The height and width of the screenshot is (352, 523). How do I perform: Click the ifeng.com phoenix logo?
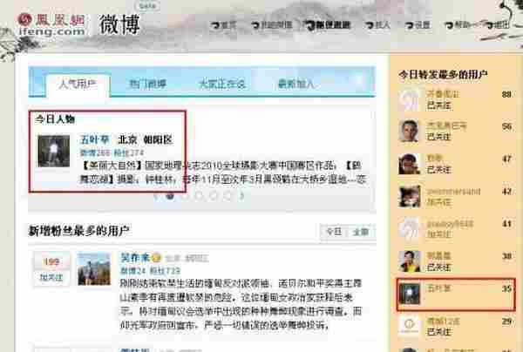point(51,24)
